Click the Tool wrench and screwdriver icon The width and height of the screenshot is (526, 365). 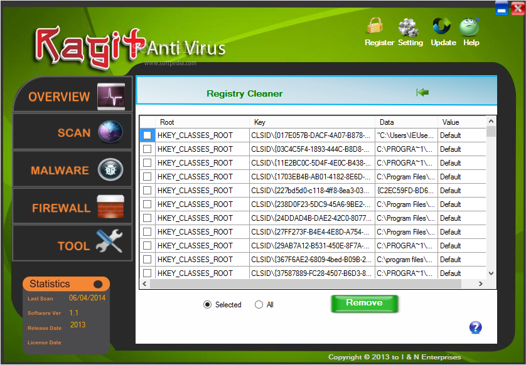click(109, 241)
